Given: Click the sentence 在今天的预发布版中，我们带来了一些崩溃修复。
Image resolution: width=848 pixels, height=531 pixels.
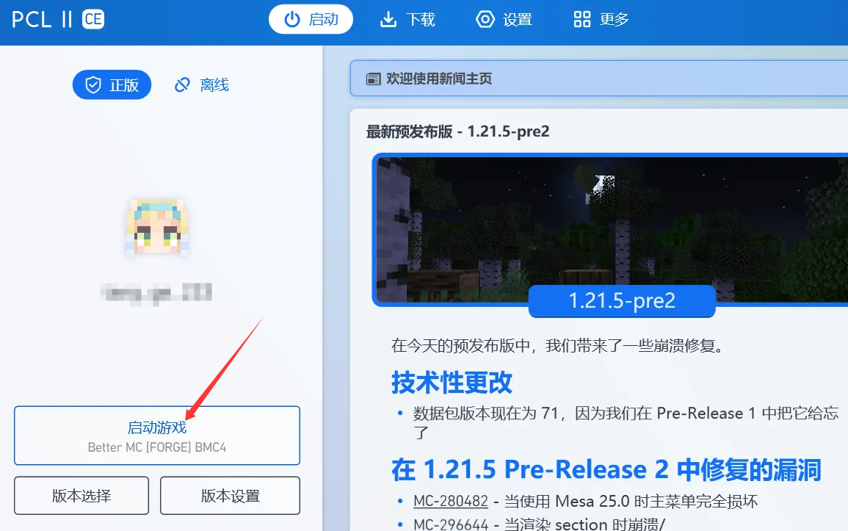Looking at the screenshot, I should [557, 345].
